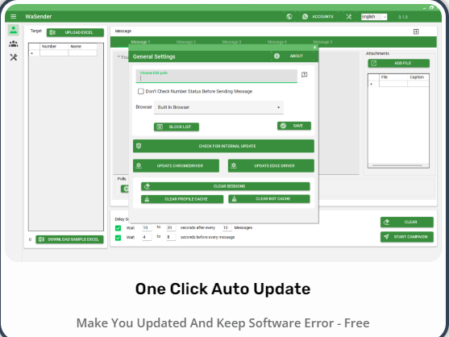This screenshot has height=337, width=449.
Task: Click the Update ChromeDriver button
Action: pos(176,166)
